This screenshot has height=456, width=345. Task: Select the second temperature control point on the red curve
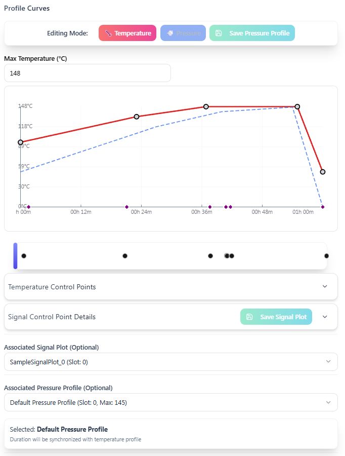[x=137, y=117]
